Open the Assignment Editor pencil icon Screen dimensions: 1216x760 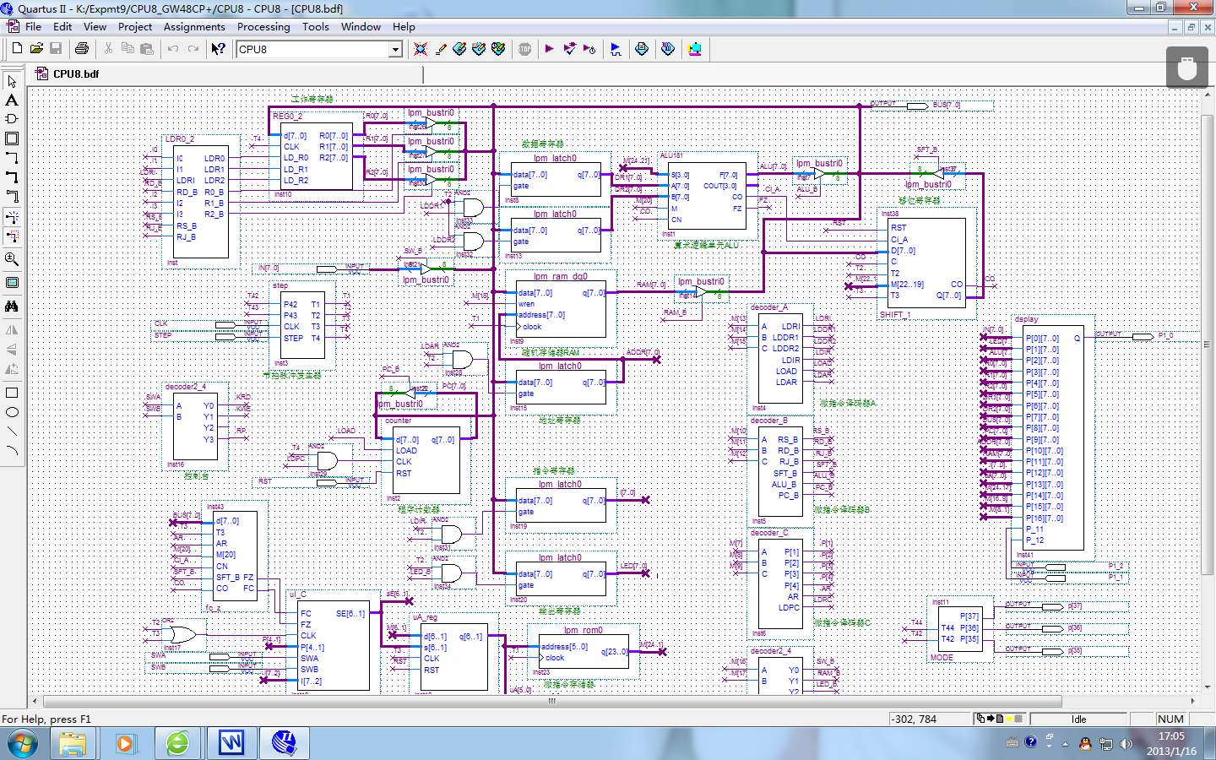[440, 49]
